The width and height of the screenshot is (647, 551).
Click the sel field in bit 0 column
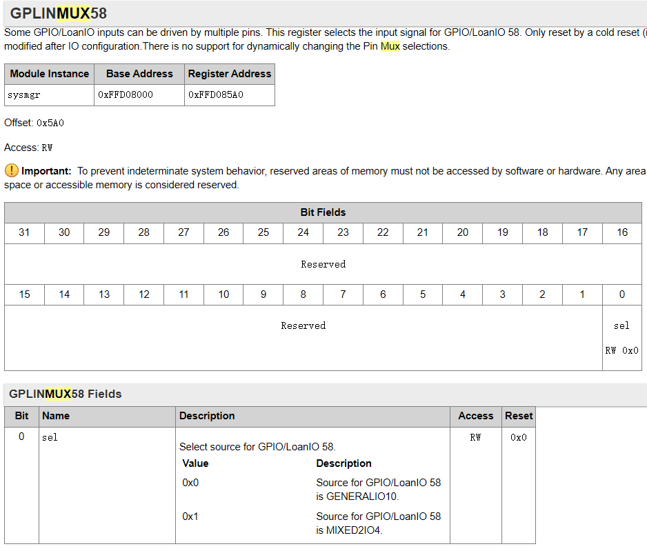pyautogui.click(x=622, y=325)
